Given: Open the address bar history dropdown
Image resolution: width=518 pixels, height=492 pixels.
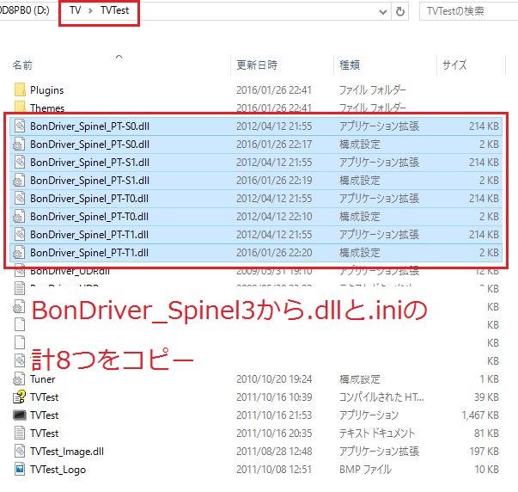Looking at the screenshot, I should pos(383,12).
